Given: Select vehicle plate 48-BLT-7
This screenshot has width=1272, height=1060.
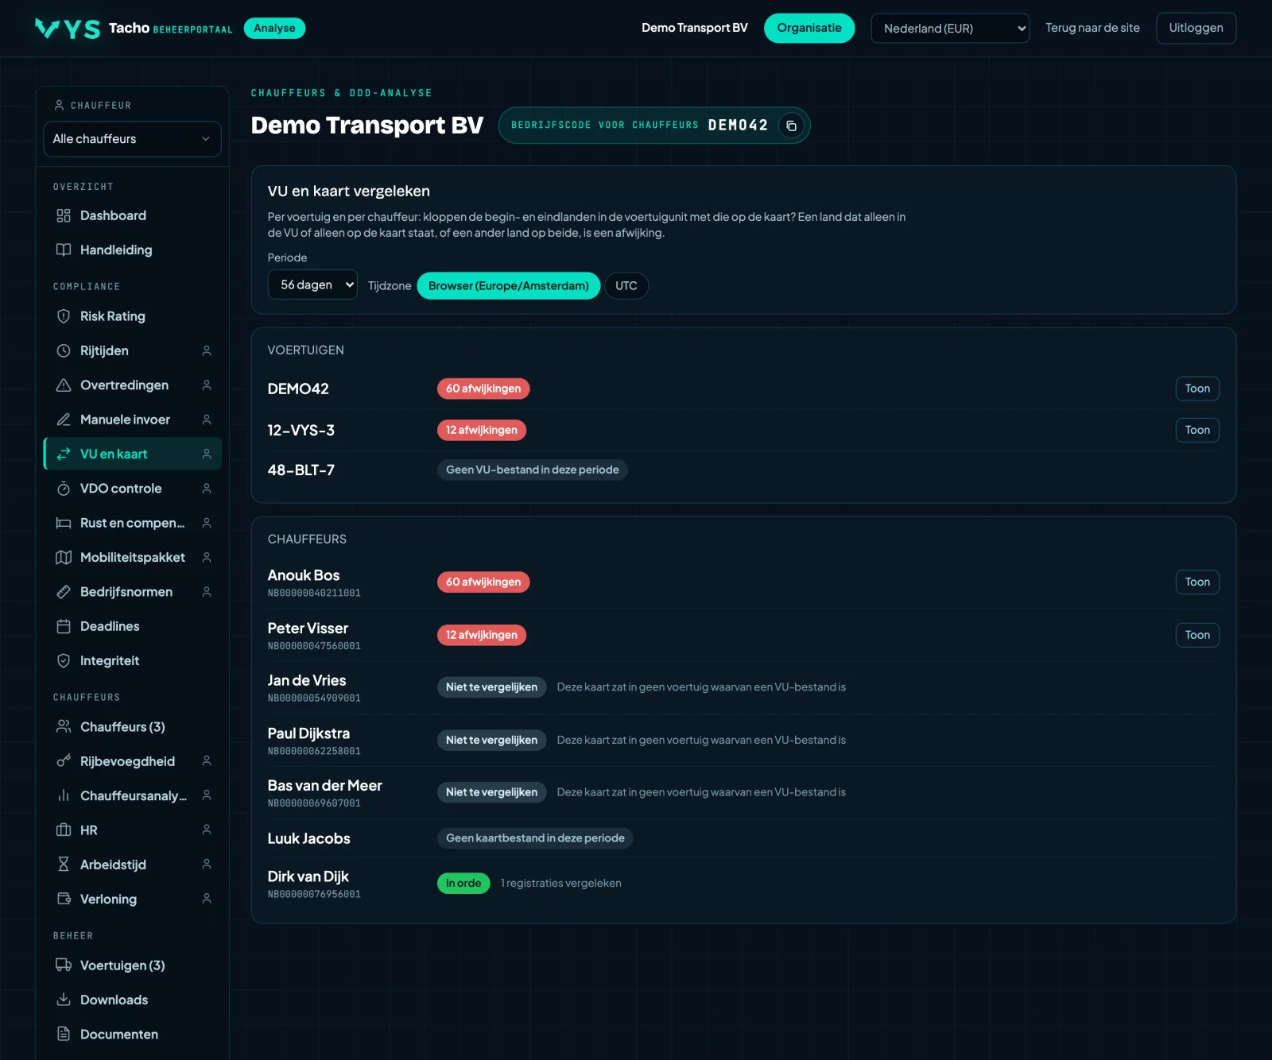Looking at the screenshot, I should point(301,470).
